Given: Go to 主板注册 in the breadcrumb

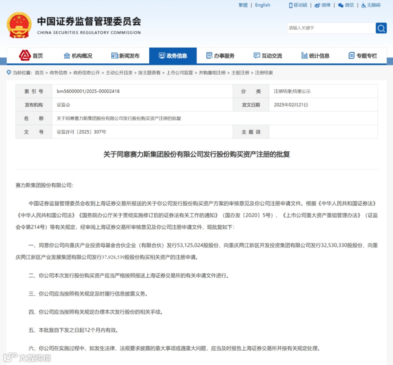Looking at the screenshot, I should pos(240,73).
